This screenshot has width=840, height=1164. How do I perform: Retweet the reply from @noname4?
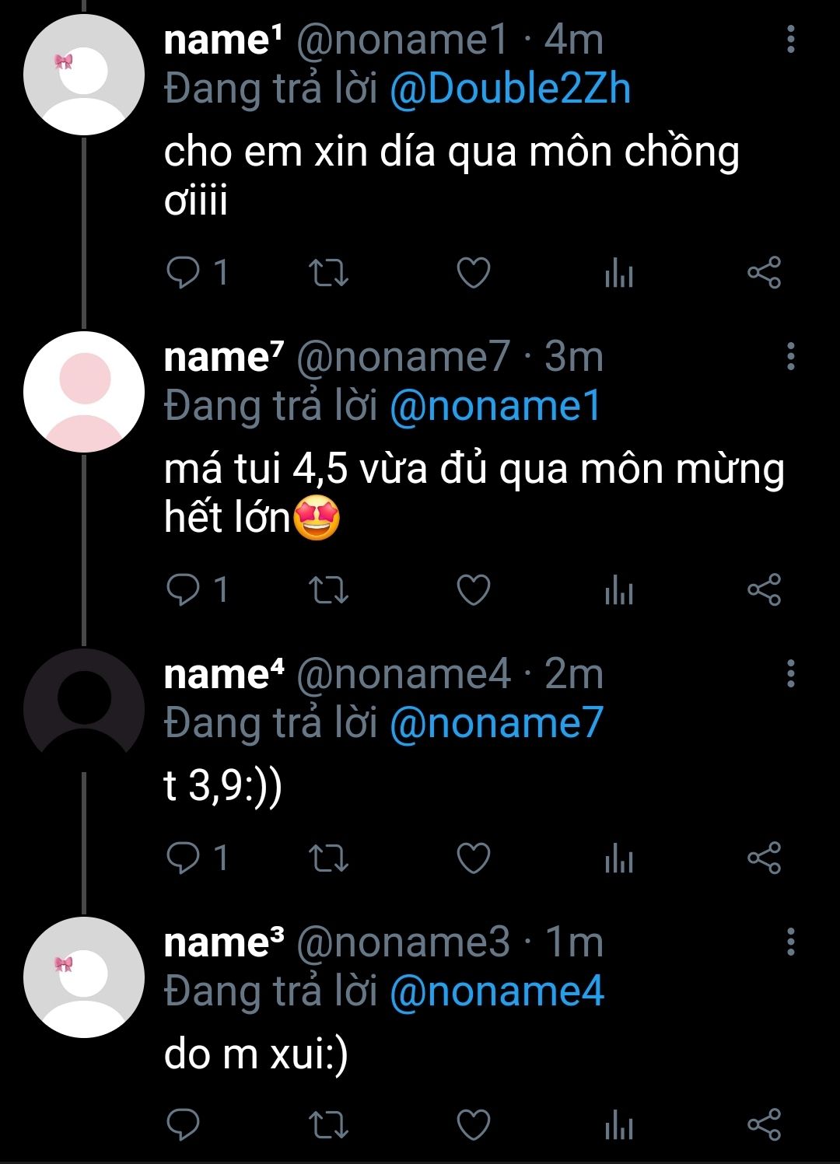coord(328,858)
